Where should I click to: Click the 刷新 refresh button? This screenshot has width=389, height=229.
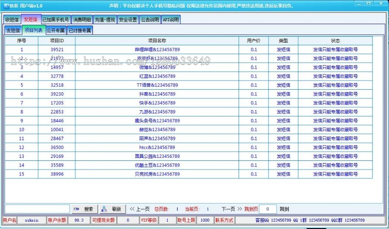[x=113, y=209]
